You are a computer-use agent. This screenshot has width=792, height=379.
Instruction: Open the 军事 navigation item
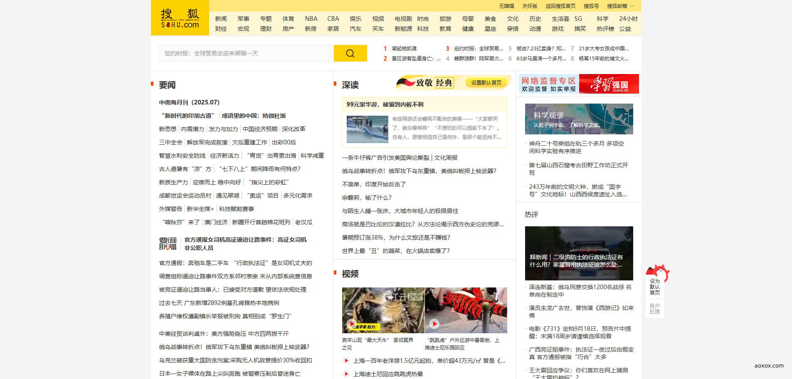tap(243, 19)
